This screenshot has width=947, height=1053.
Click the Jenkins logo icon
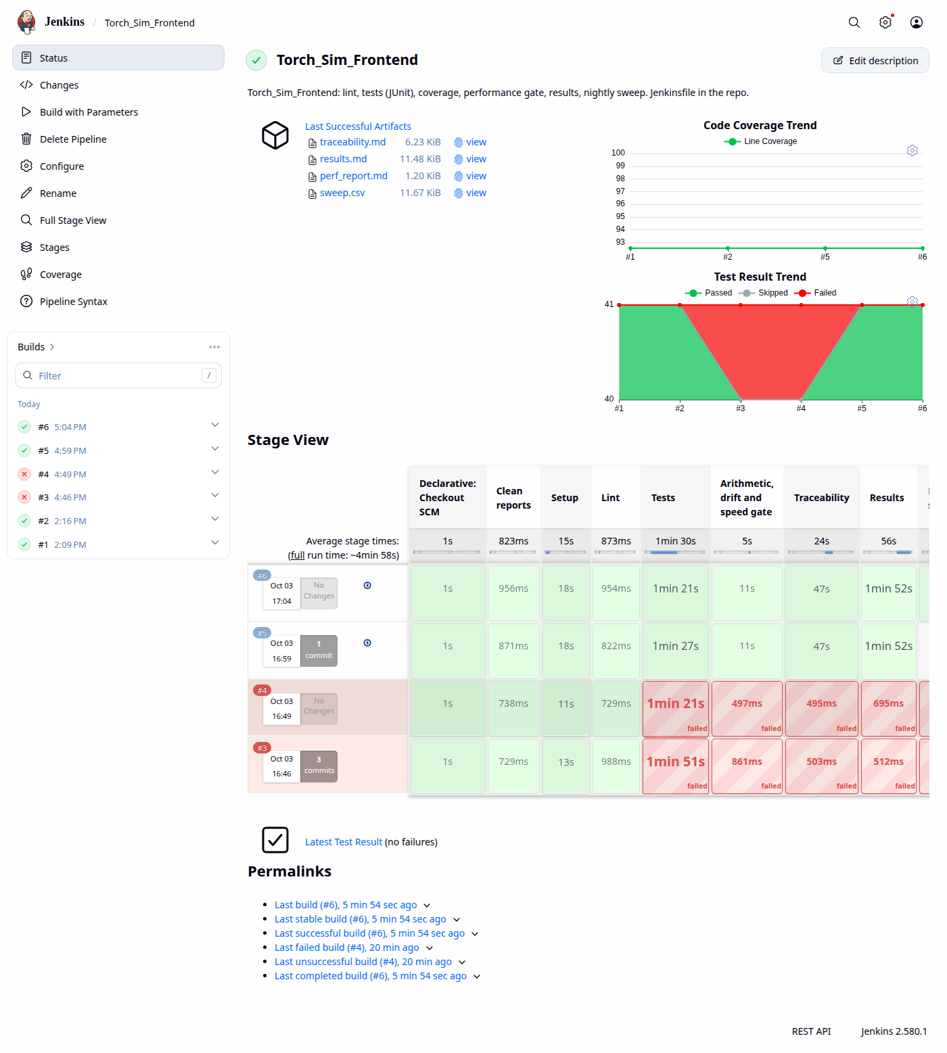(x=26, y=22)
